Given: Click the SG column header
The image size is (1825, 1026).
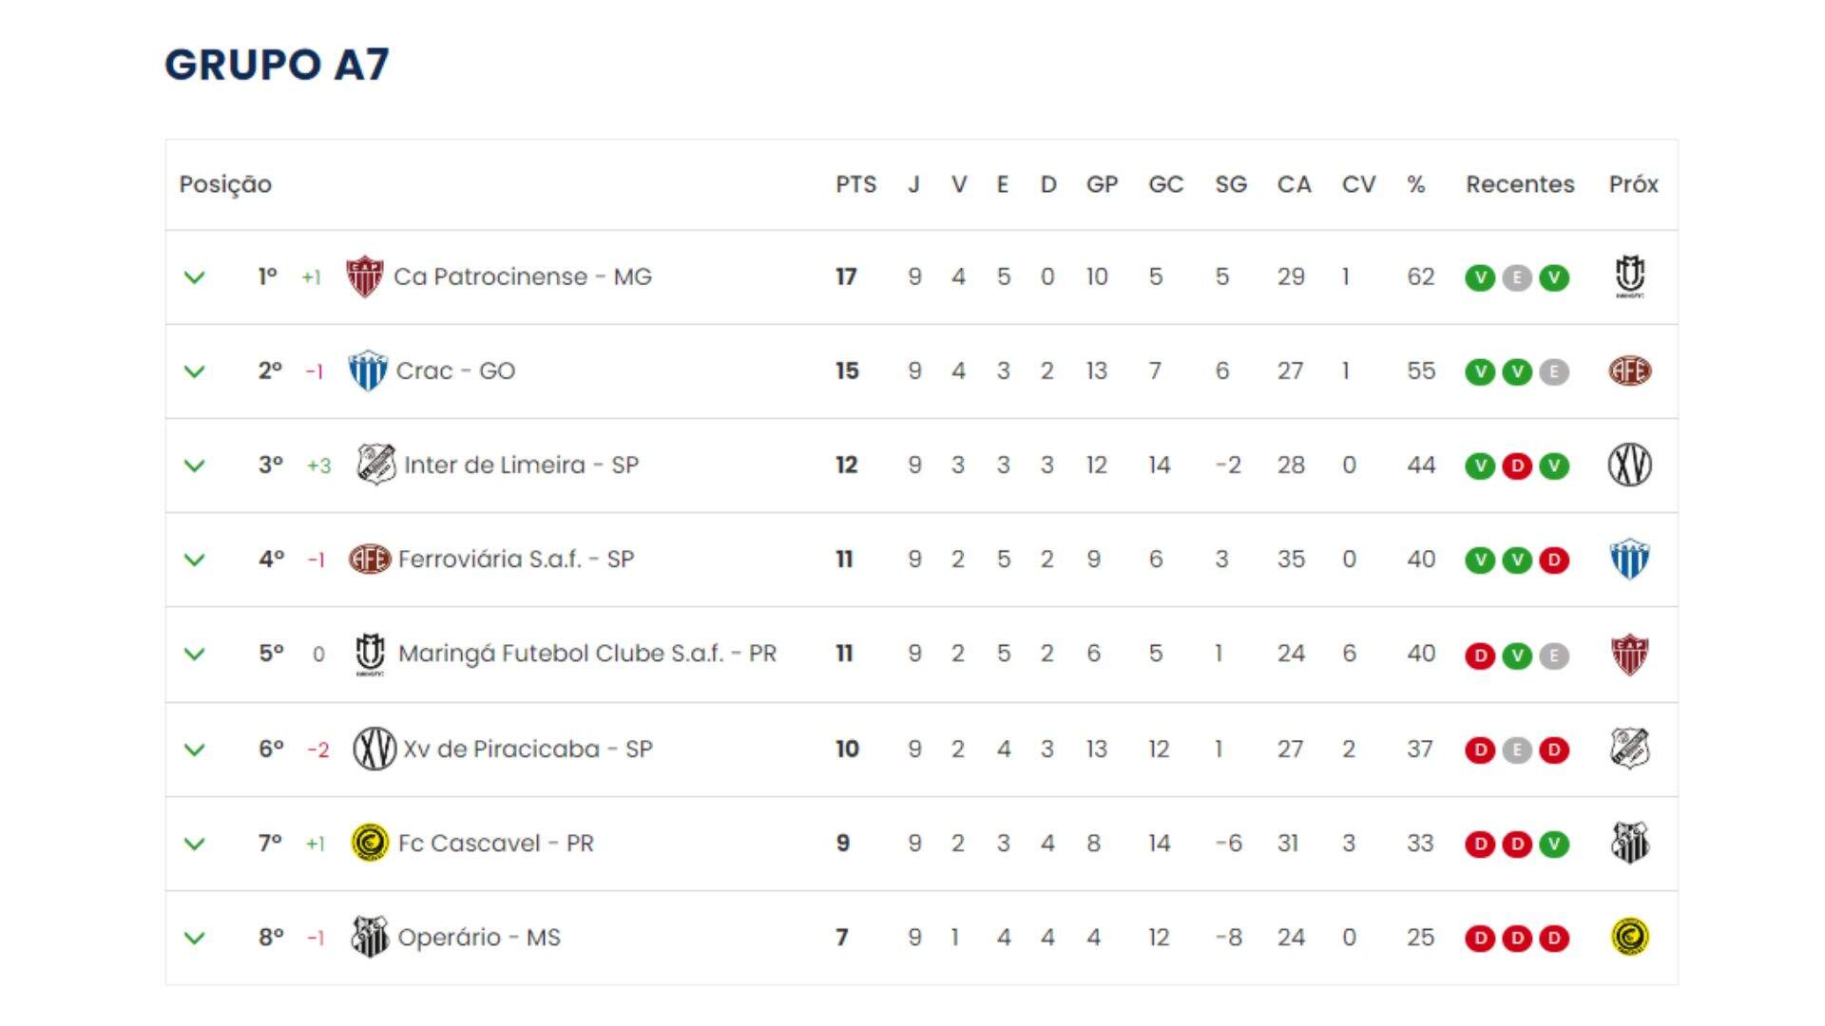Looking at the screenshot, I should [1231, 184].
